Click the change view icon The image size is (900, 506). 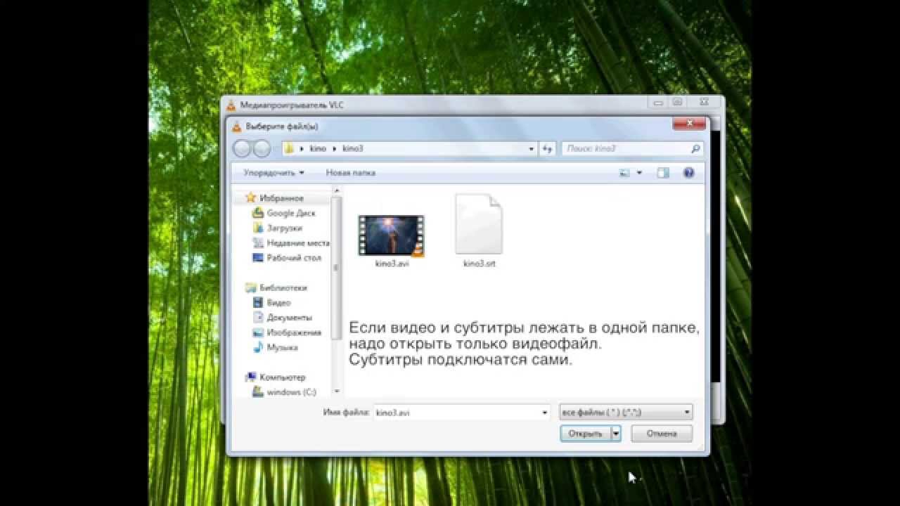(624, 172)
